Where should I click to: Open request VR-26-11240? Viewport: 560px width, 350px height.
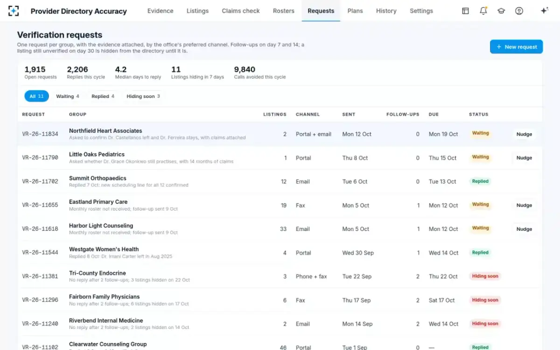(x=40, y=324)
